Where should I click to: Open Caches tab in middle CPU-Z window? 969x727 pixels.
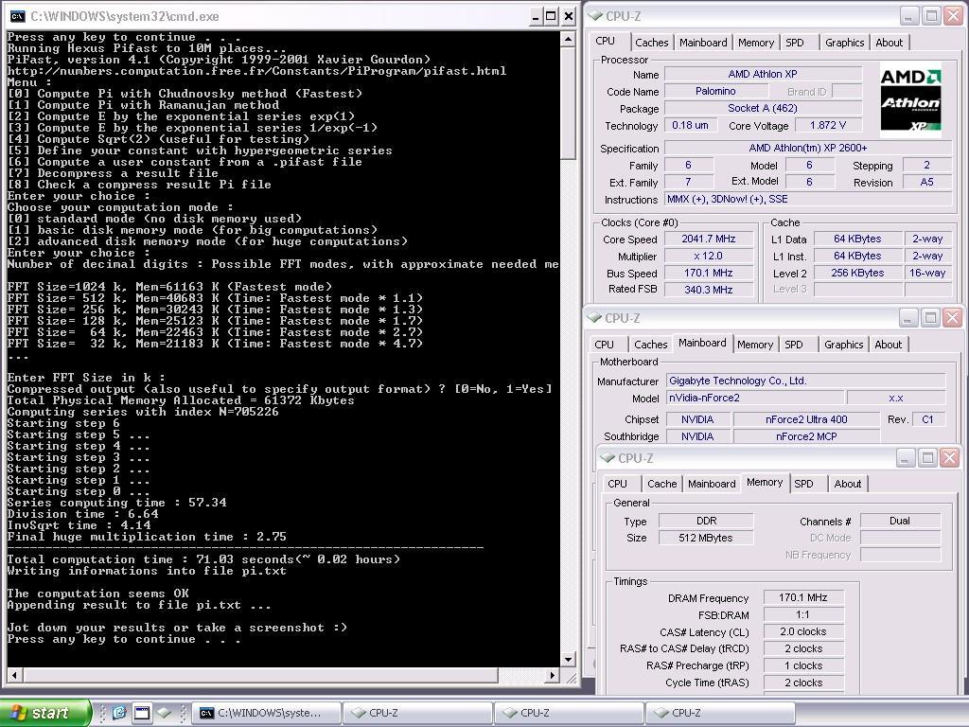click(651, 345)
